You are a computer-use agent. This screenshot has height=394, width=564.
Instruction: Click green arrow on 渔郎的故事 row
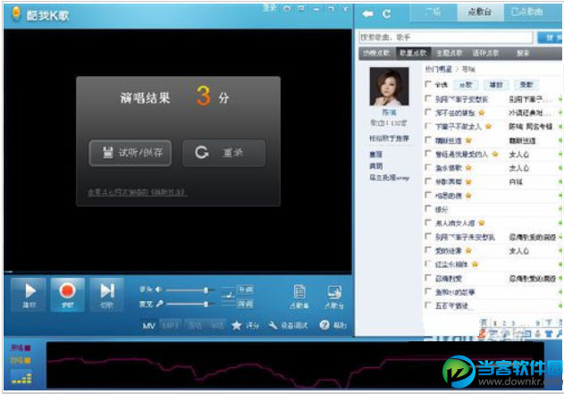[x=560, y=292]
